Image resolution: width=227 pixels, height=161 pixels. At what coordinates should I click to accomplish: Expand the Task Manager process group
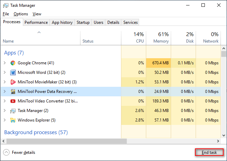click(x=5, y=111)
